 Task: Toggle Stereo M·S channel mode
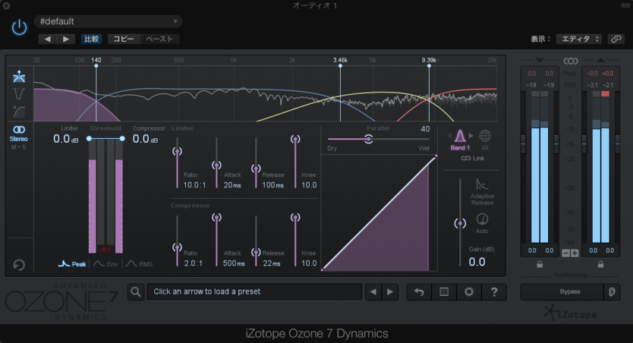(x=19, y=133)
